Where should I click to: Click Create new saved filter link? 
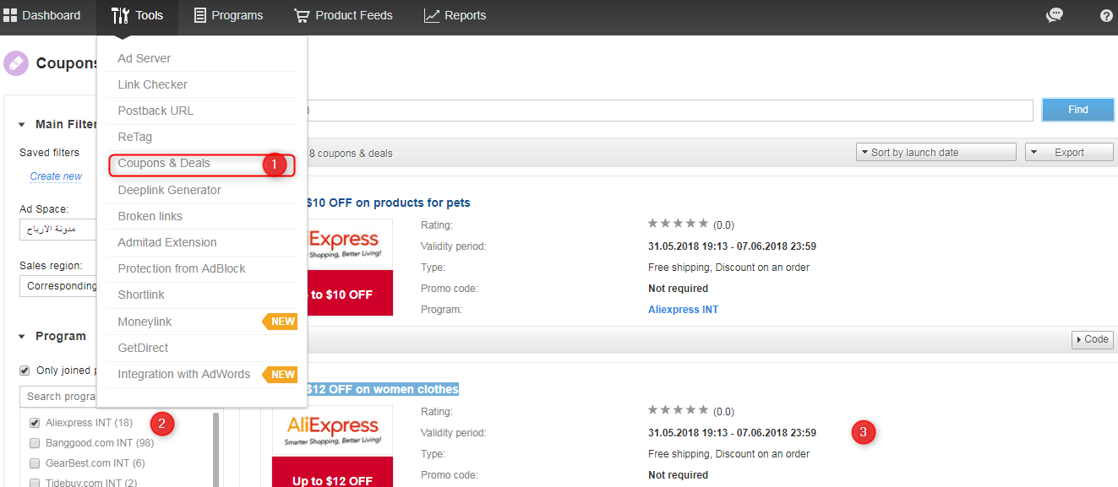[56, 176]
